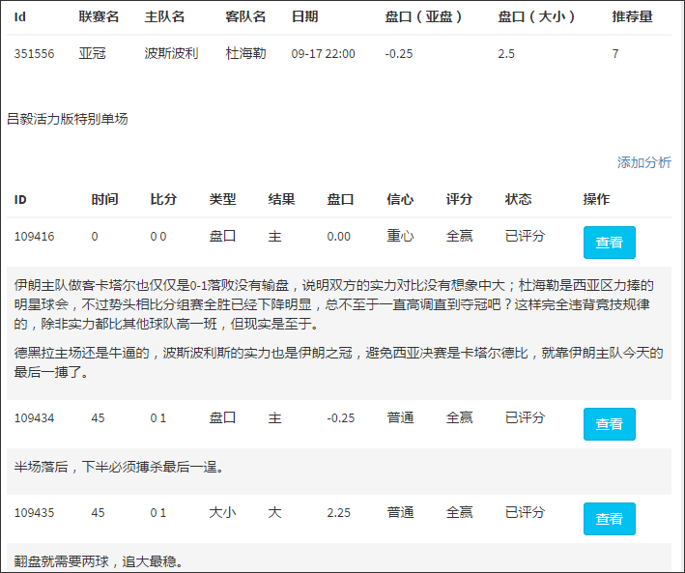
Task: Click handicap 0.00 in row 109416
Action: [338, 237]
